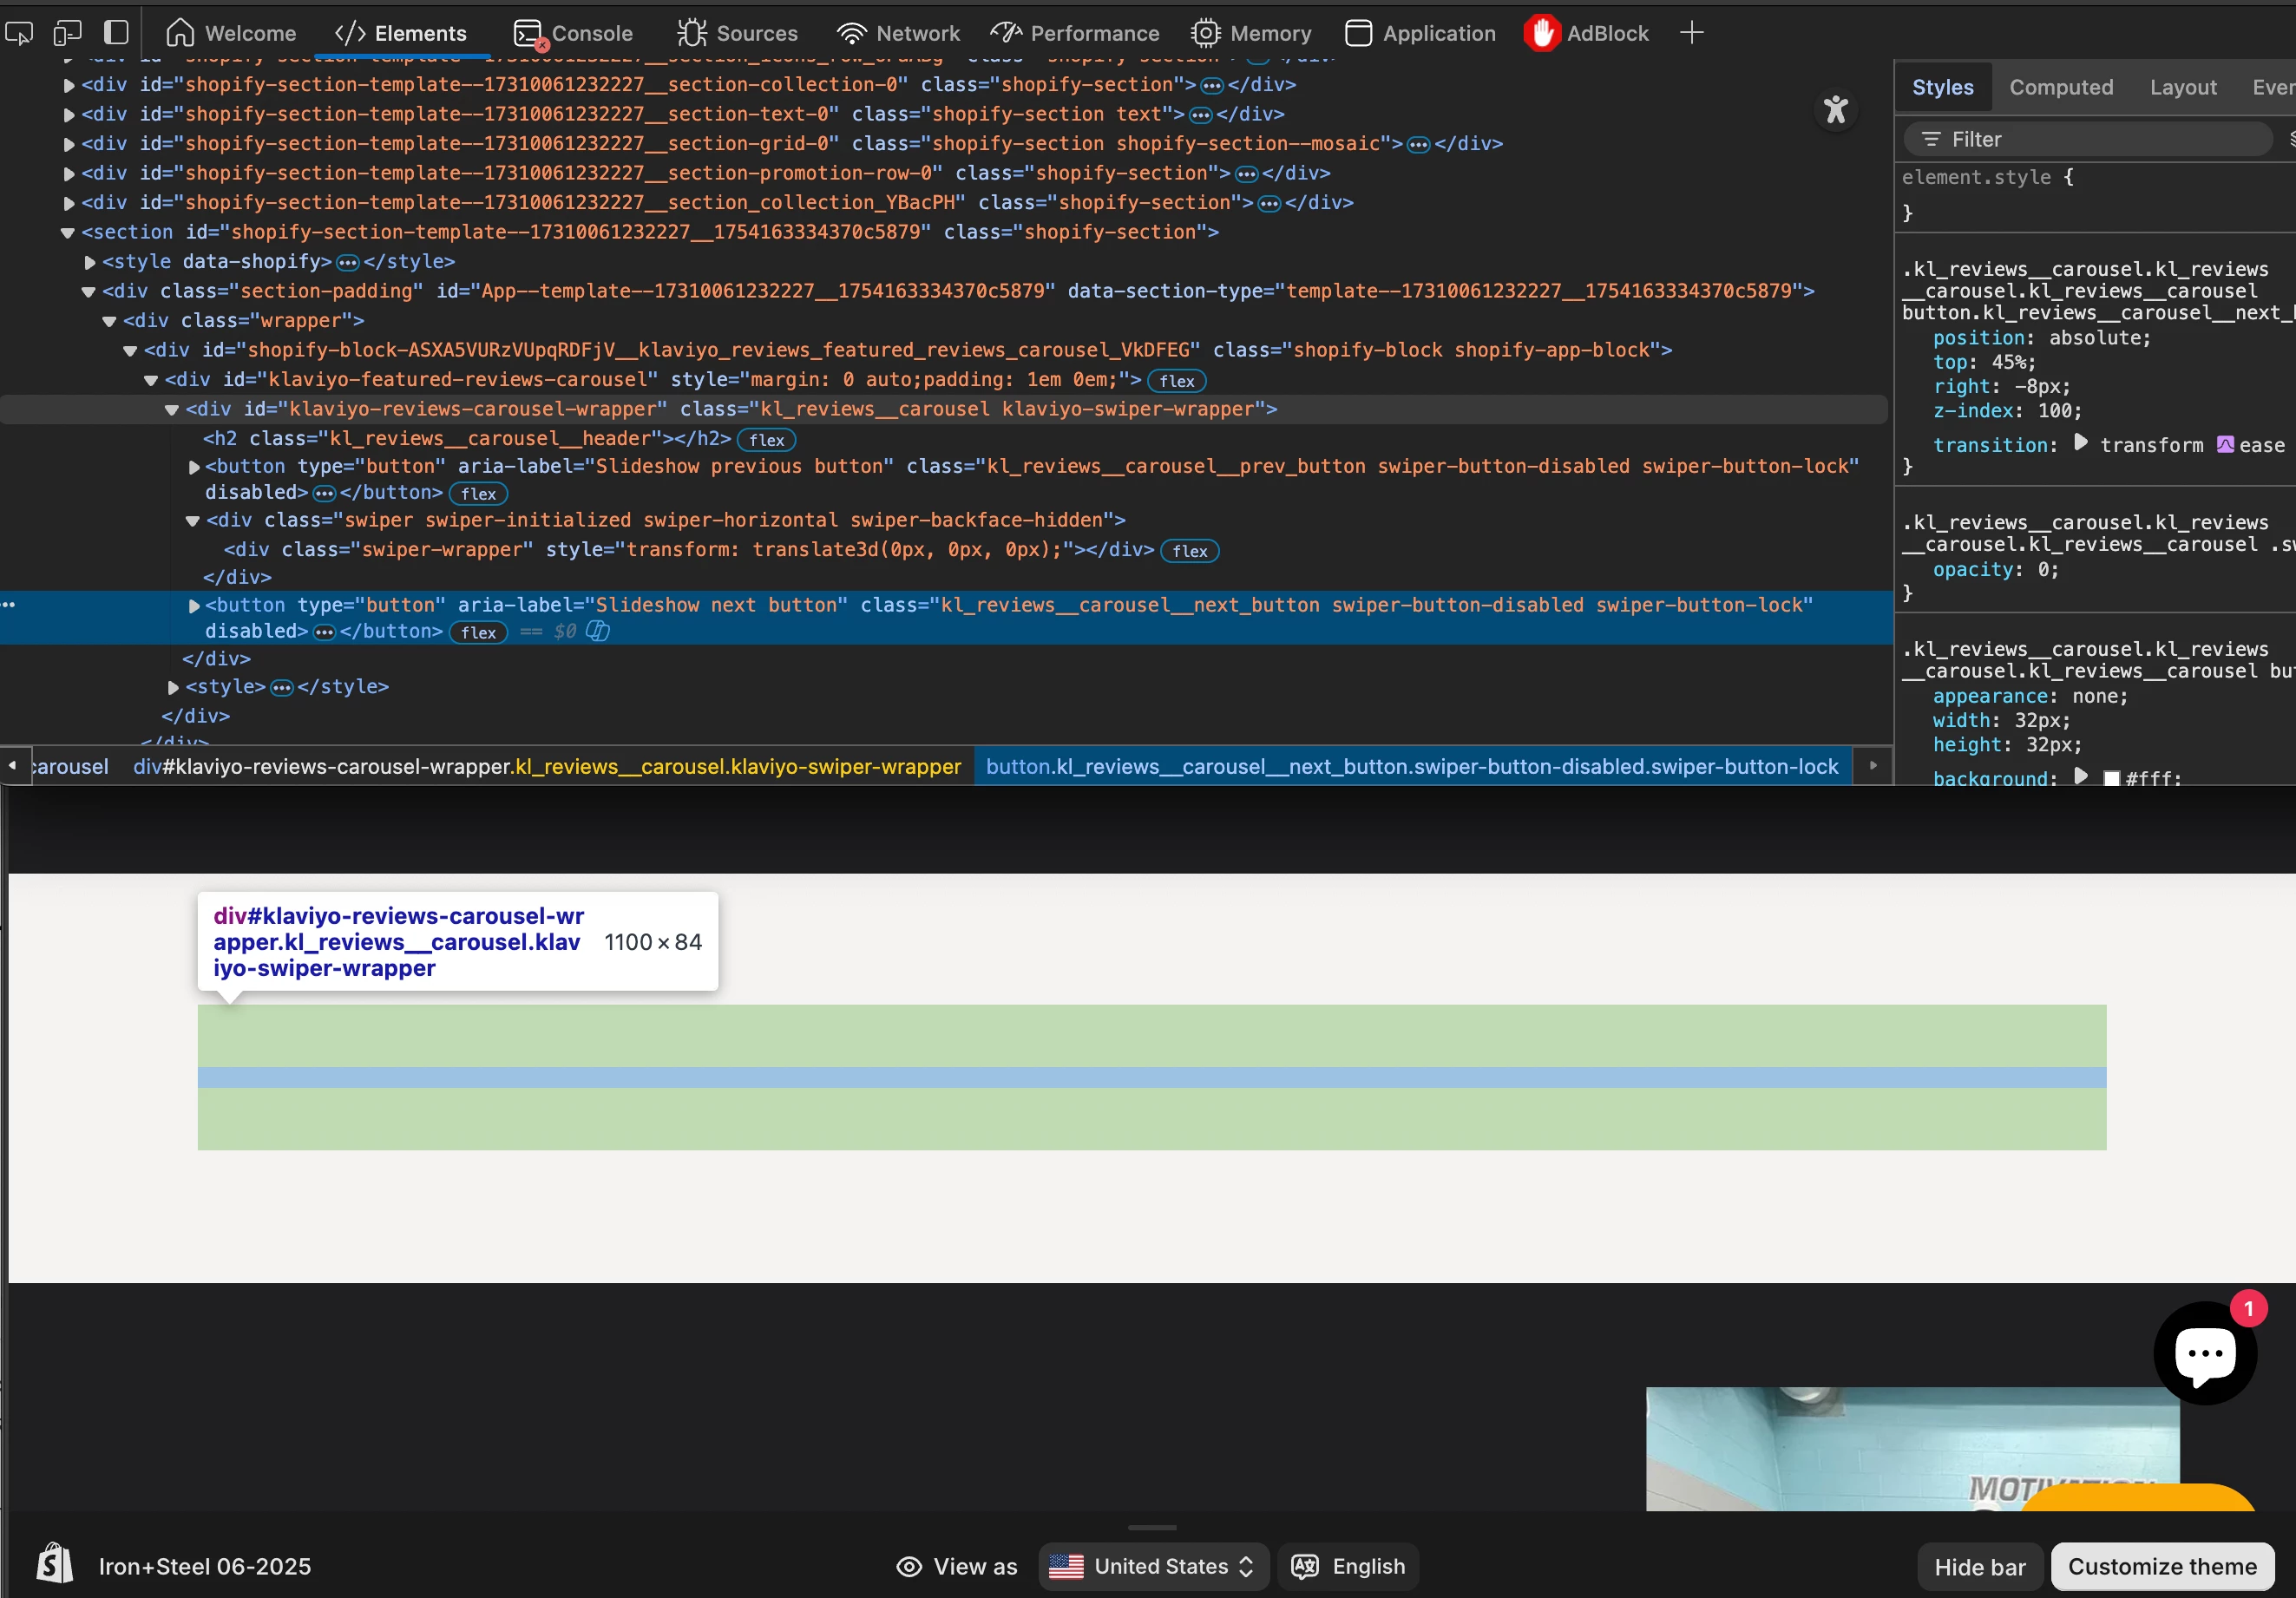Click the video thumbnail at bottom right
Image resolution: width=2296 pixels, height=1598 pixels.
1912,1448
